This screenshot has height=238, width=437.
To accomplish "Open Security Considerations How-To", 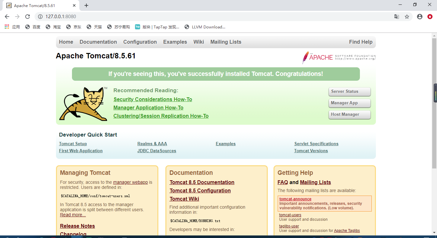I will coord(153,100).
